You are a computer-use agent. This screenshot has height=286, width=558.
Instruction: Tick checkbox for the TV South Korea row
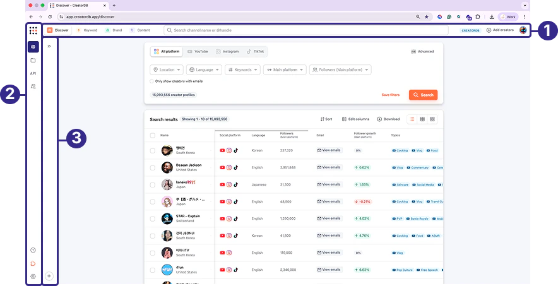click(153, 253)
